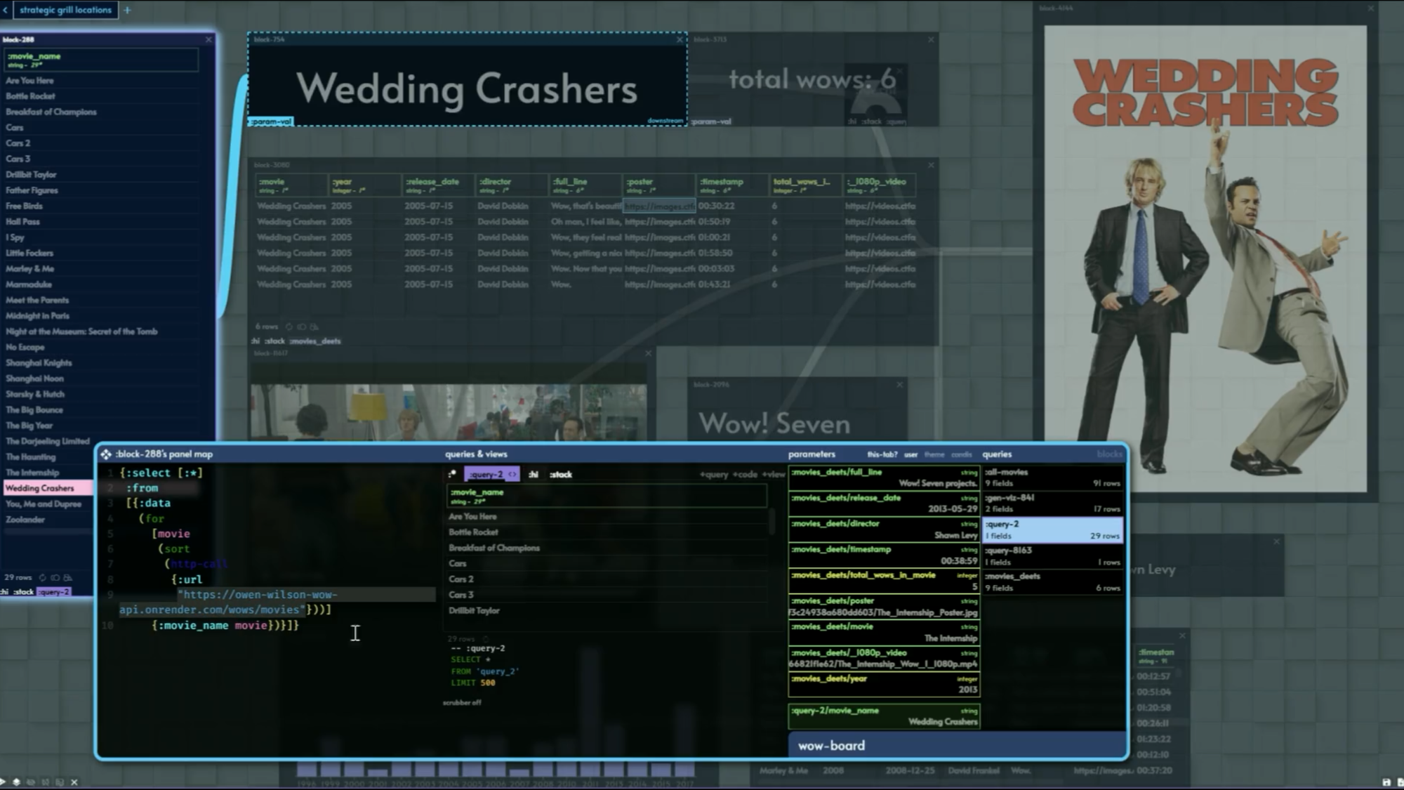The image size is (1404, 790).
Task: Click the X icon in bottom-left toolbar
Action: [x=74, y=782]
